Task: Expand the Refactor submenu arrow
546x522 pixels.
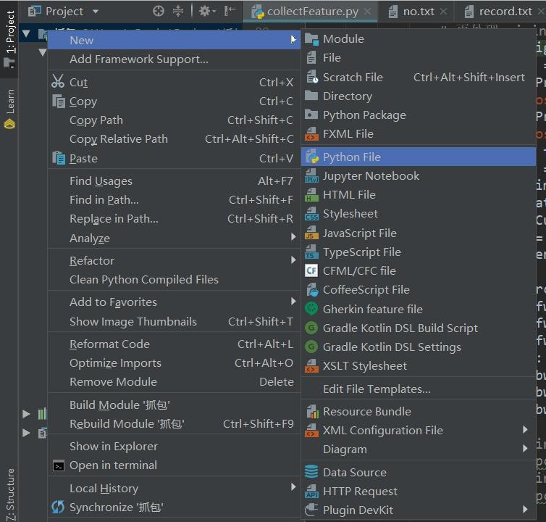Action: point(293,260)
